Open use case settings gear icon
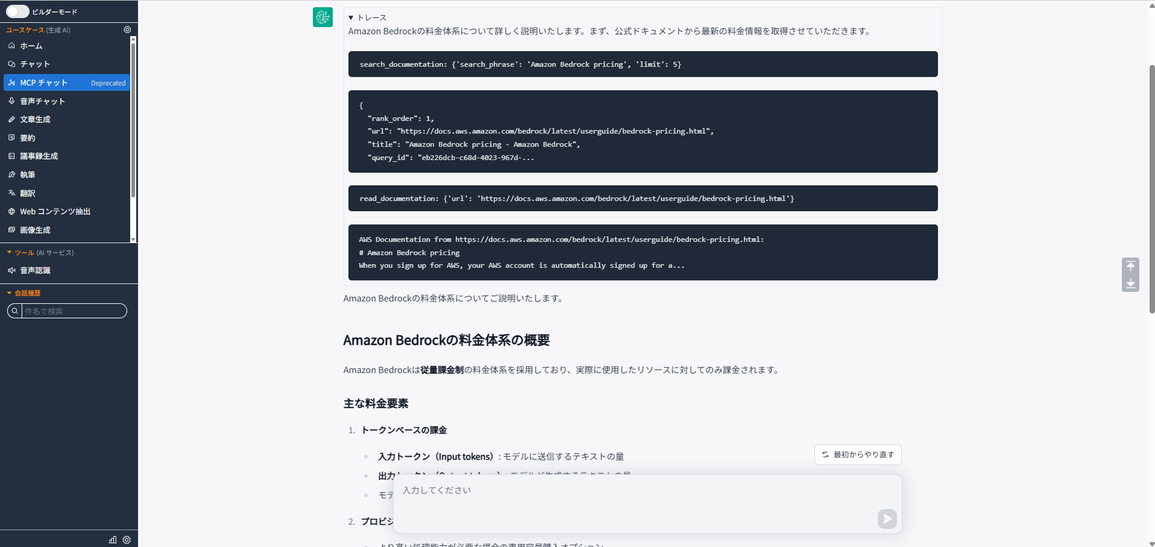Viewport: 1155px width, 547px height. (x=127, y=29)
